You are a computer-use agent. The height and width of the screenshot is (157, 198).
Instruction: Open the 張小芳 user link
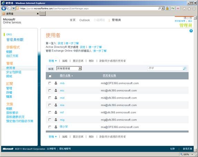click(x=63, y=127)
